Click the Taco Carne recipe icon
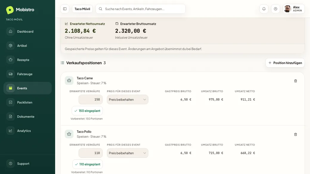The width and height of the screenshot is (310, 174). (x=69, y=81)
